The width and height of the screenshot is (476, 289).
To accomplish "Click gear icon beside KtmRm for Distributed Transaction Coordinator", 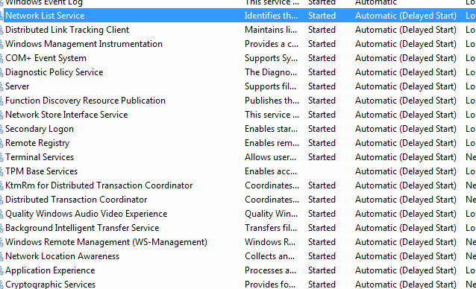I will point(1,185).
